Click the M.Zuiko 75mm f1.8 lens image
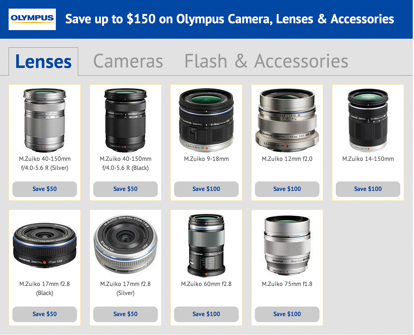 (x=287, y=245)
